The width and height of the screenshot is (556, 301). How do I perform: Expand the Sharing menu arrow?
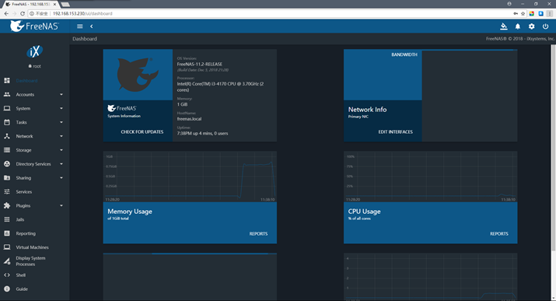(61, 177)
